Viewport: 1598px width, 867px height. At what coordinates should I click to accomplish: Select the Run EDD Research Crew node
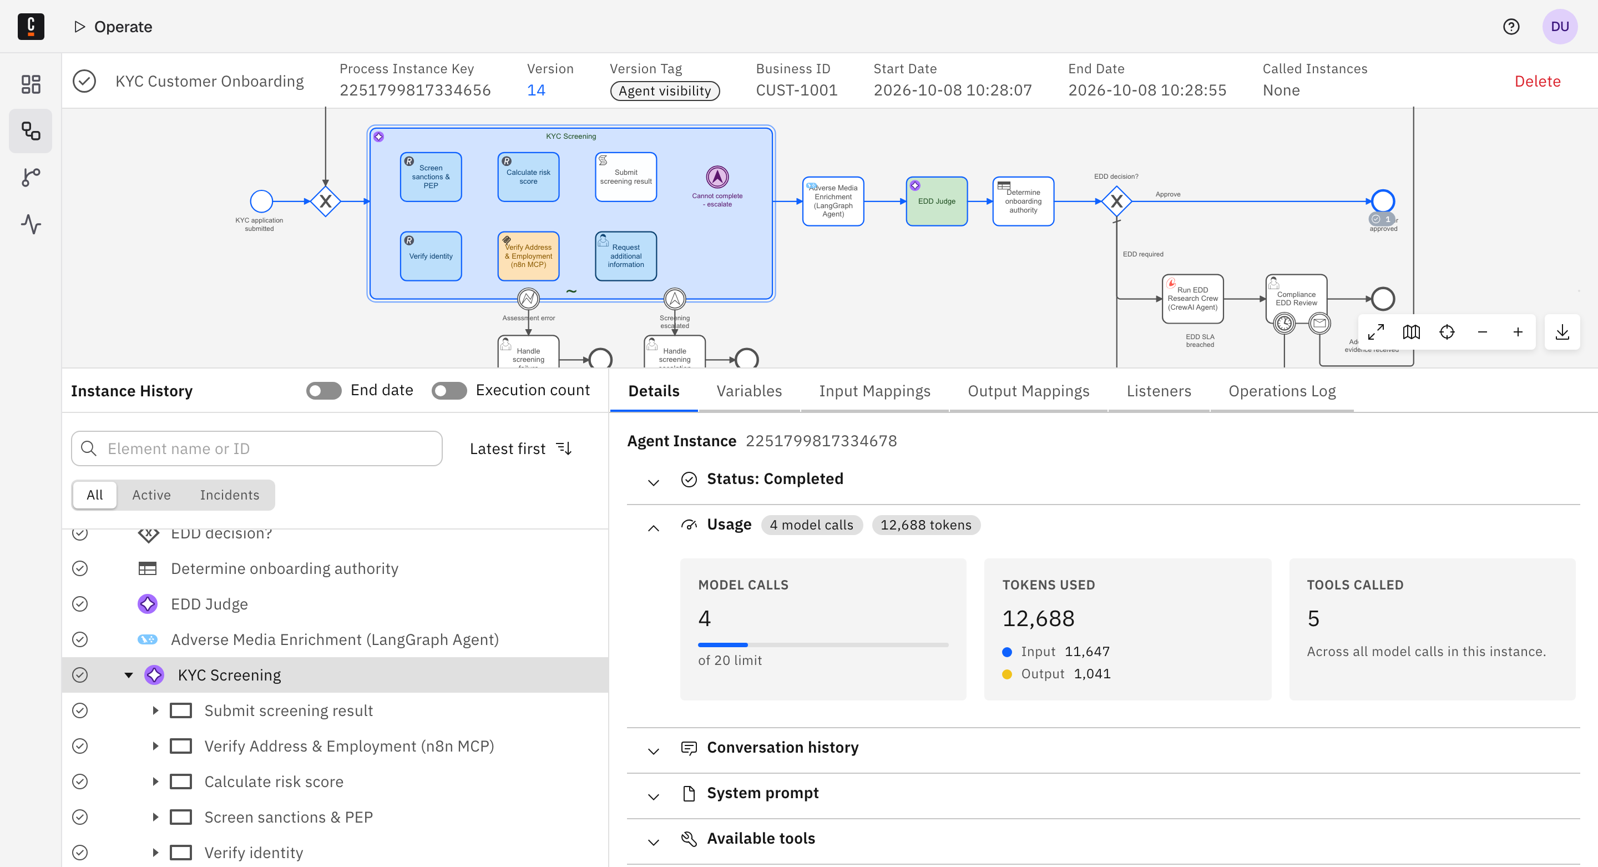pyautogui.click(x=1192, y=299)
